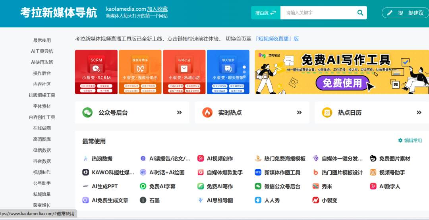Open 公号助手 sidebar item
This screenshot has height=220, width=429.
42,183
